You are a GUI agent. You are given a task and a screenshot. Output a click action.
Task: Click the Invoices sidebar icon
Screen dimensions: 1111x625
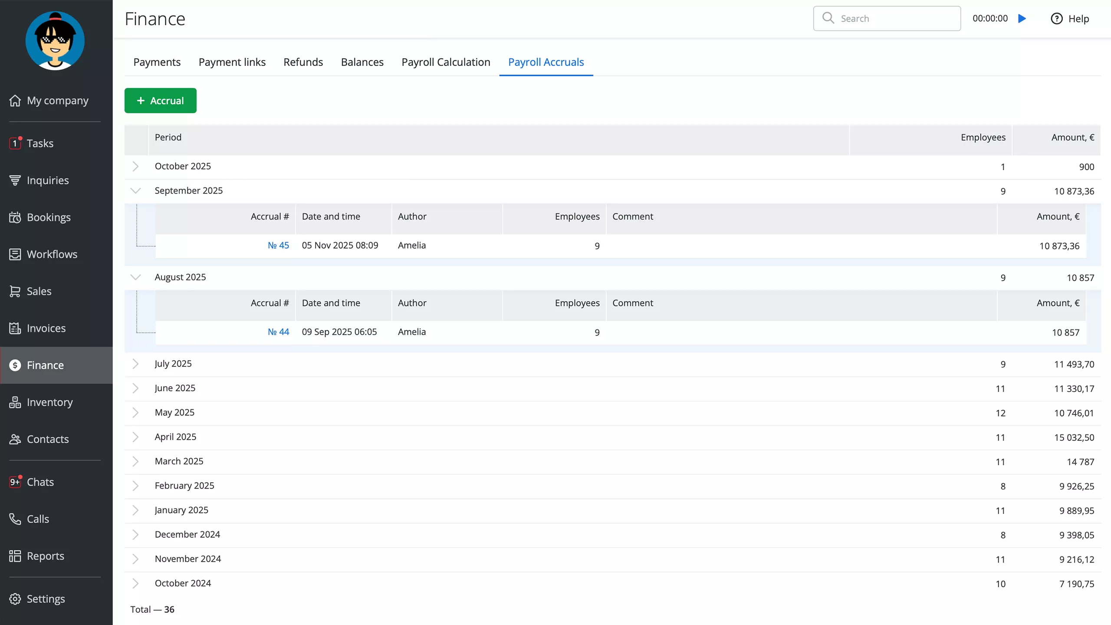click(x=15, y=328)
